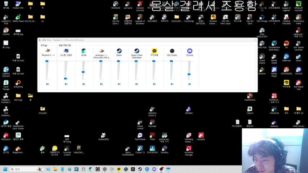Viewport: 308px width, 173px height.
Task: Select the Melon Player desktop icon
Action: 18,18
